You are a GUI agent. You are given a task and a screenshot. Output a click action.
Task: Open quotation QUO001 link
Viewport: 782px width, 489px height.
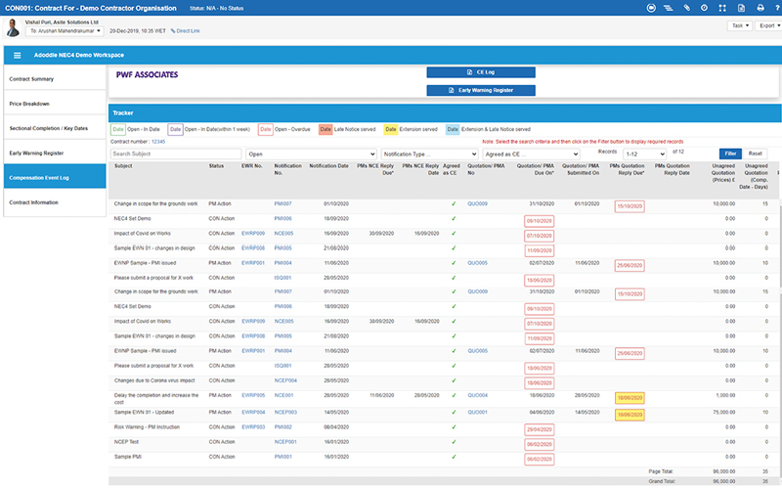[477, 412]
